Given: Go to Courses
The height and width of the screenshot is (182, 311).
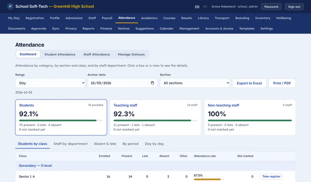Looking at the screenshot, I should (x=169, y=18).
